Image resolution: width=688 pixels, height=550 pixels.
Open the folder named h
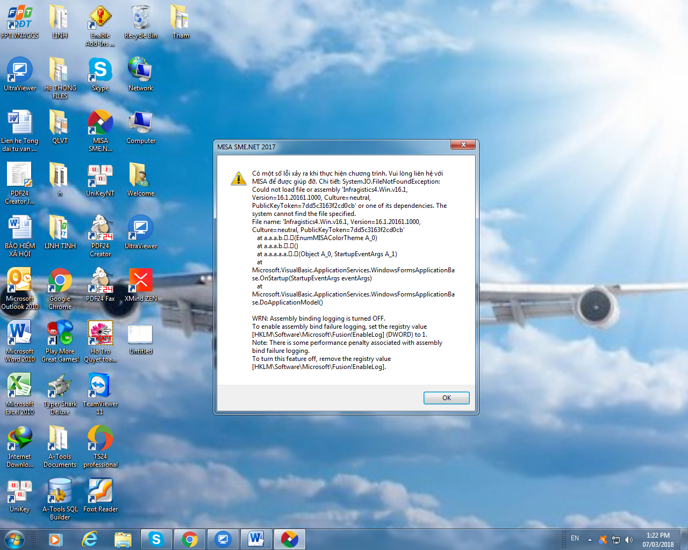(60, 179)
